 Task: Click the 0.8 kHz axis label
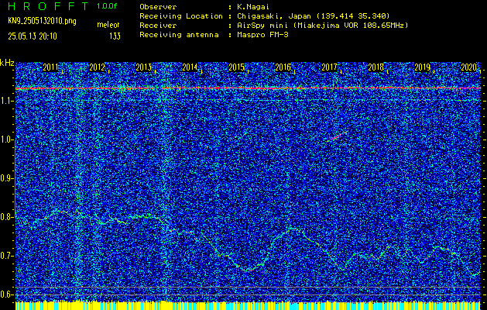(7, 217)
